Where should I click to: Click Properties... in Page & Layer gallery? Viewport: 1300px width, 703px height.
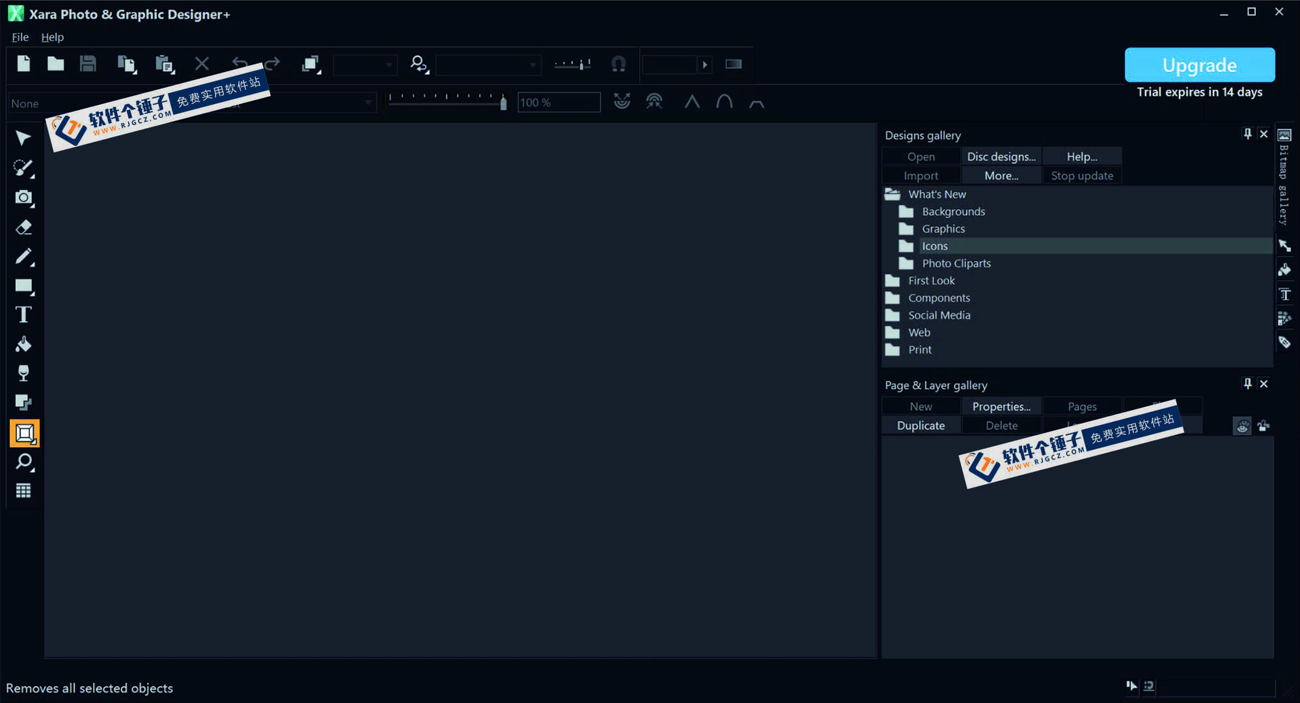pos(1001,407)
